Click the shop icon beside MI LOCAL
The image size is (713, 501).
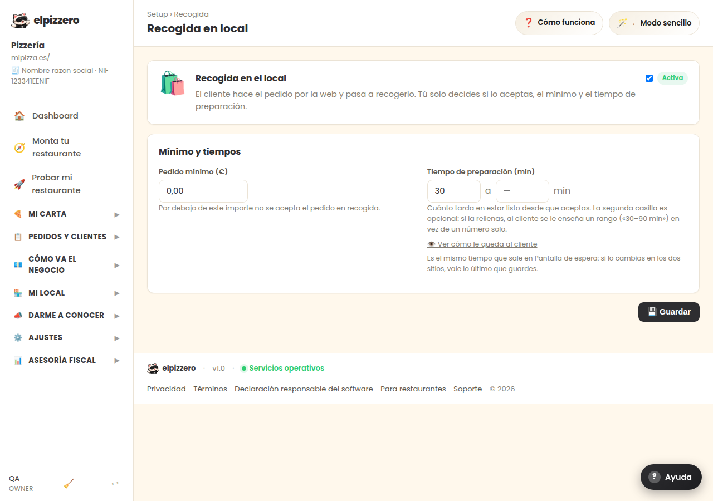click(x=18, y=293)
